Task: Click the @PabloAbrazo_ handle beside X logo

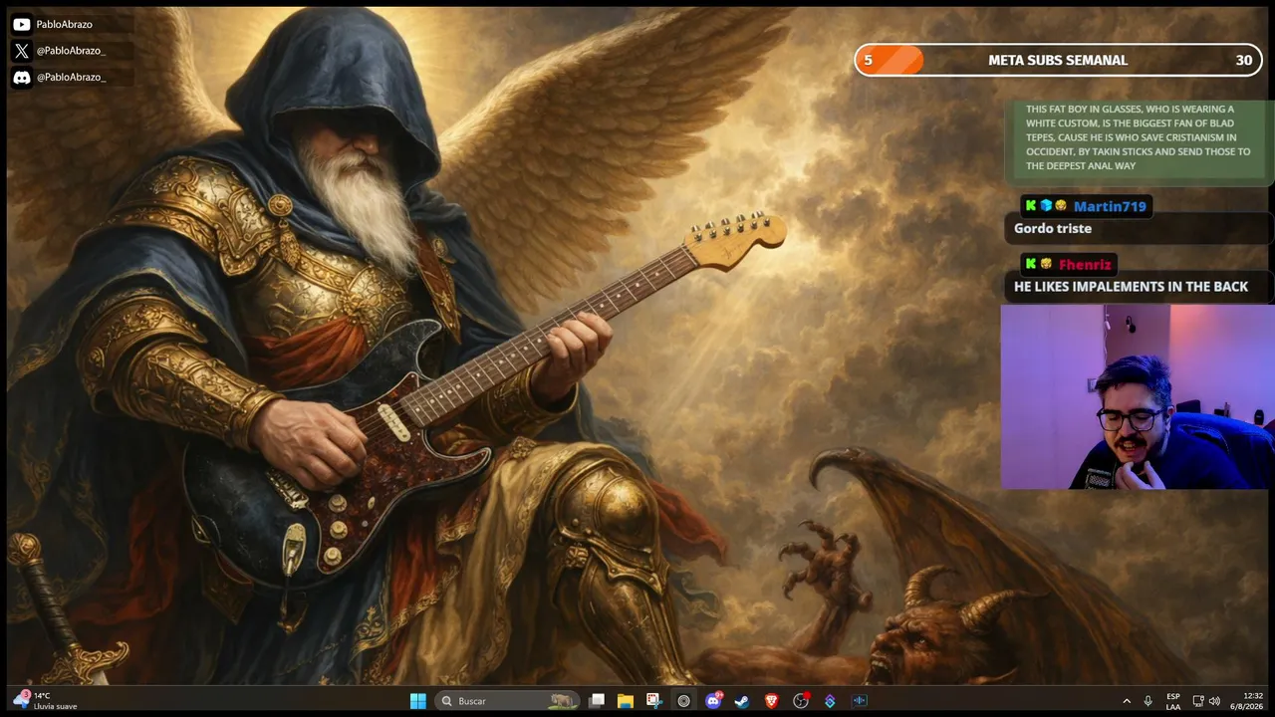Action: (71, 51)
